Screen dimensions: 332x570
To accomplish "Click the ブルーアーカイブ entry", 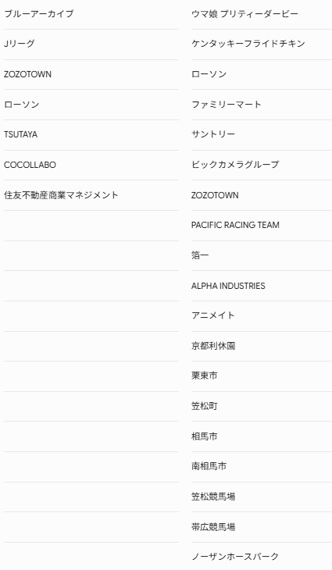I will click(38, 14).
